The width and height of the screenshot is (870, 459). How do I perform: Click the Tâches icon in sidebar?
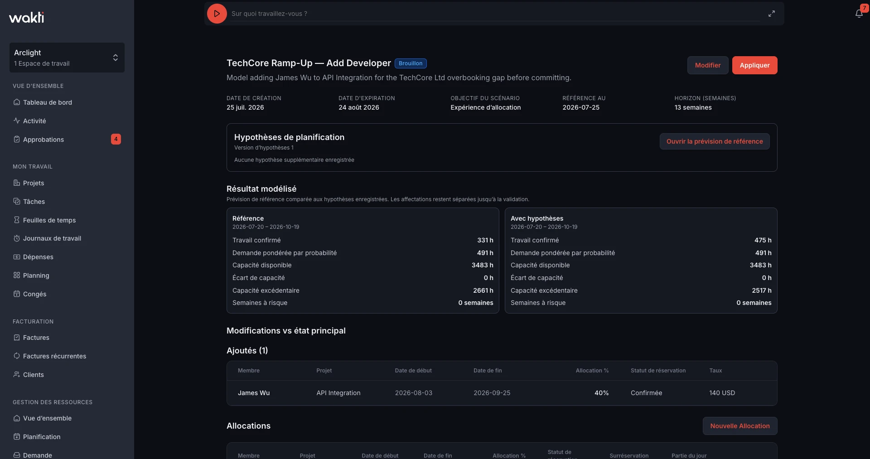pos(17,202)
